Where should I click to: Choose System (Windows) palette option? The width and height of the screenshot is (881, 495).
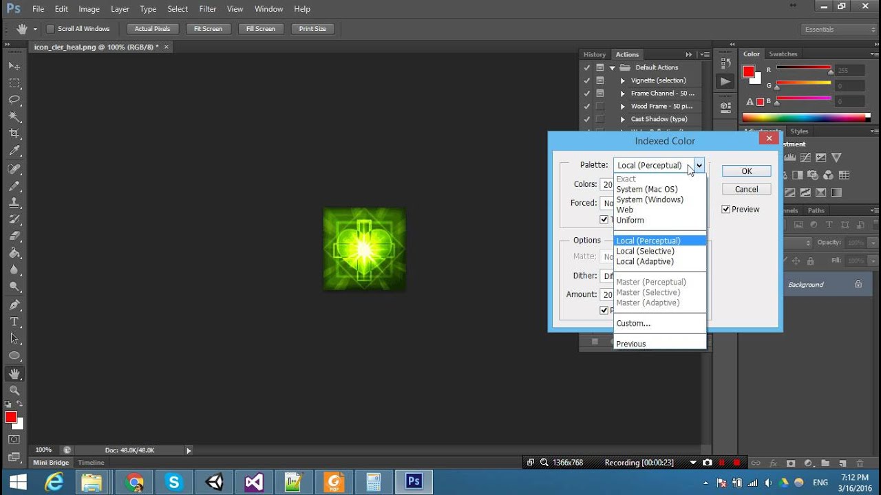point(650,199)
